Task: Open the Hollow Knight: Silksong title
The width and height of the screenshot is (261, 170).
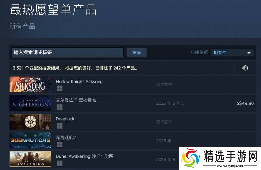Action: [79, 82]
